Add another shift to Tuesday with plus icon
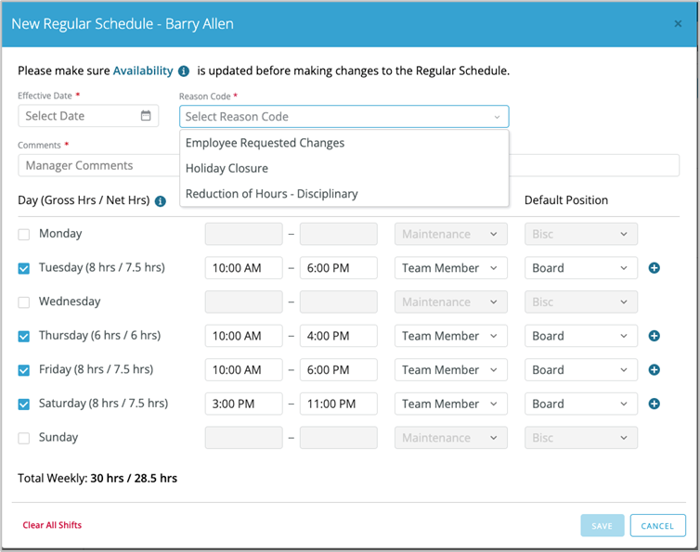 (x=654, y=268)
